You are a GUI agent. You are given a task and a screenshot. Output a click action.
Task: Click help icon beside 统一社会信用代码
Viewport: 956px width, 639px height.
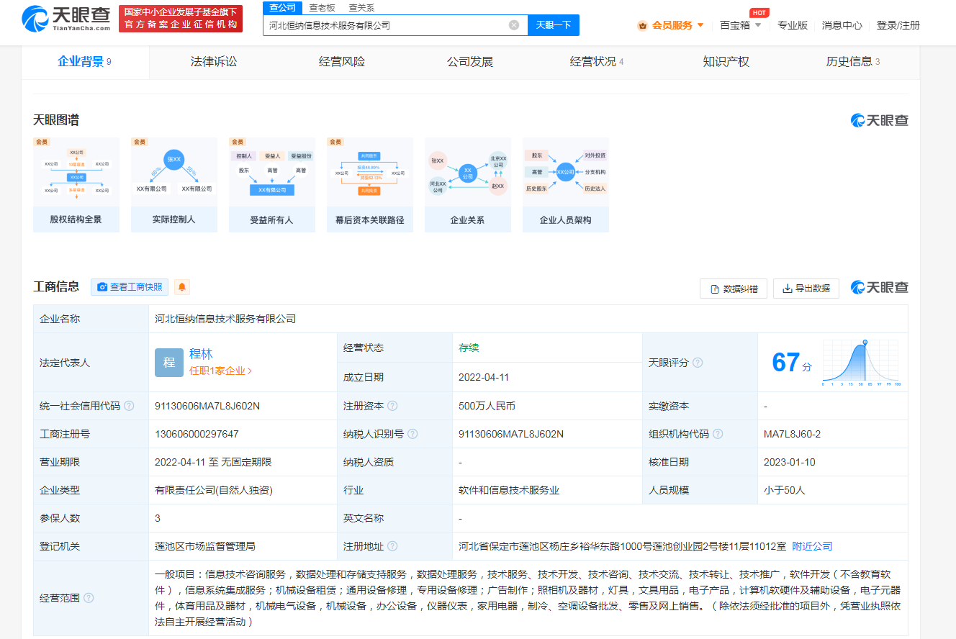click(x=129, y=406)
